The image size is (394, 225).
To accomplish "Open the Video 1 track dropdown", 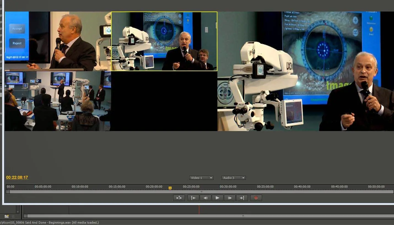I will click(201, 178).
